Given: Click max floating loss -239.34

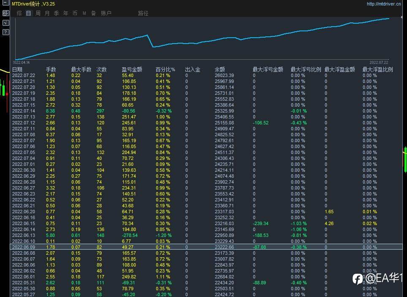Looking at the screenshot, I should (260, 223).
